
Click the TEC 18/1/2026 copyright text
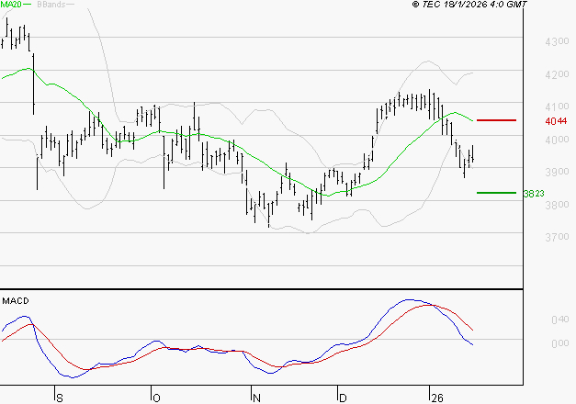469,5
